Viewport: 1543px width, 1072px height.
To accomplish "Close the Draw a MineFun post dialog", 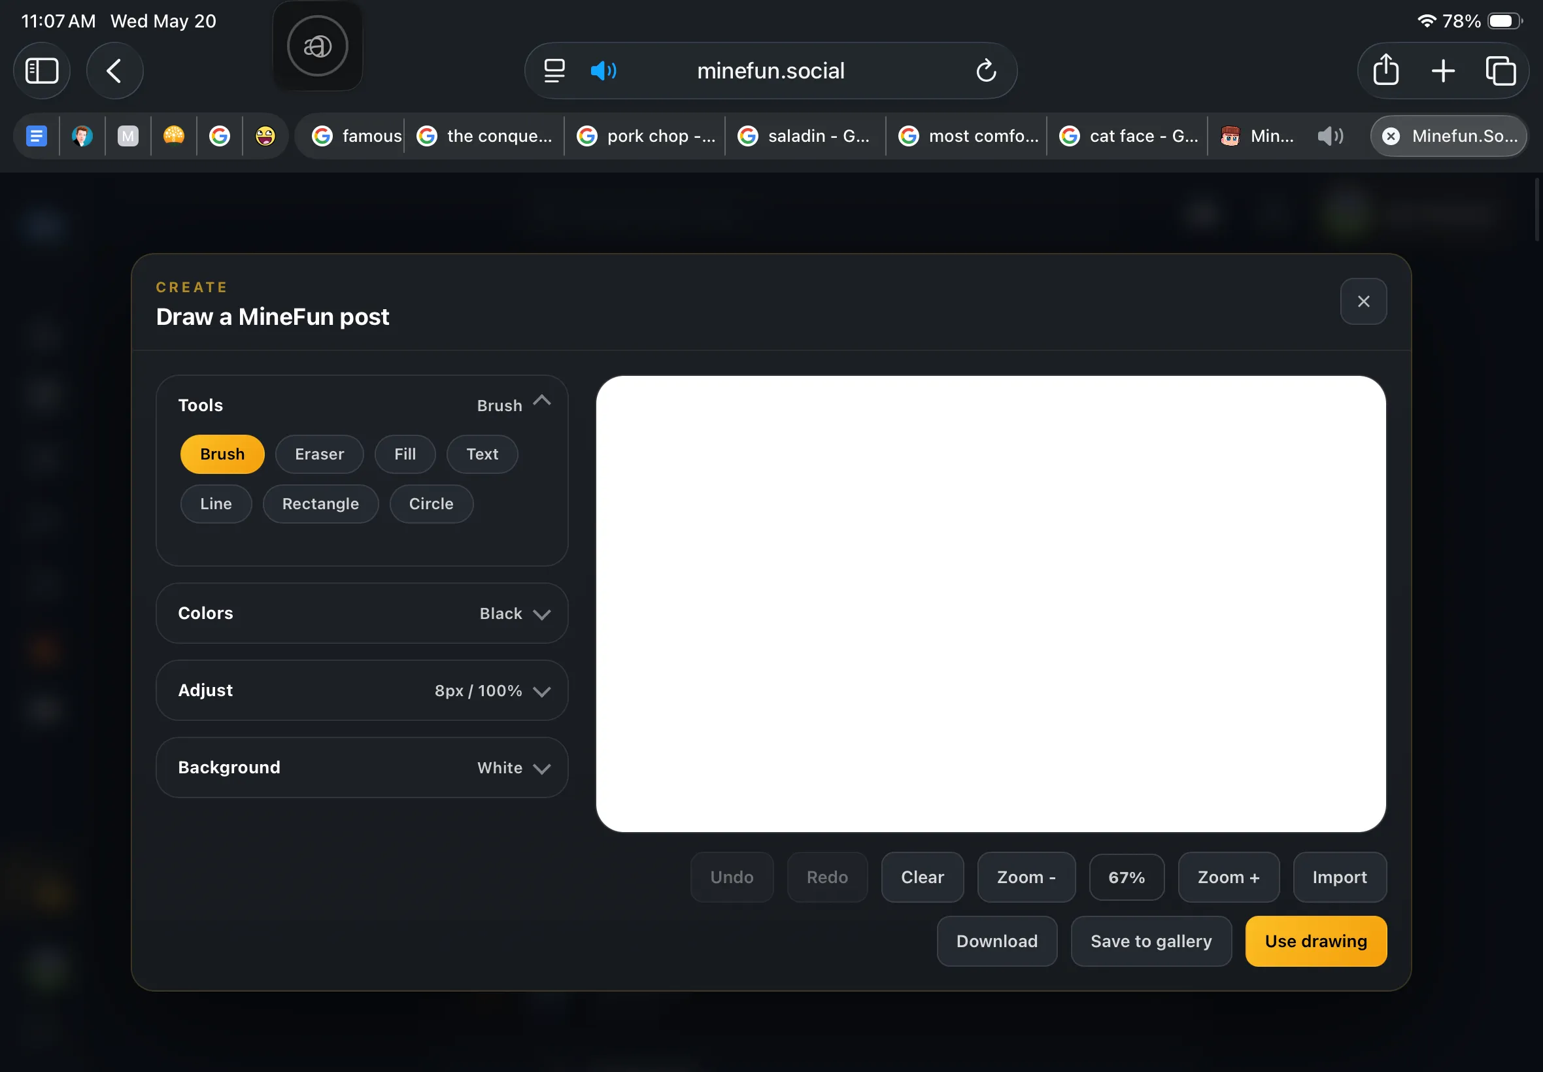I will point(1363,301).
